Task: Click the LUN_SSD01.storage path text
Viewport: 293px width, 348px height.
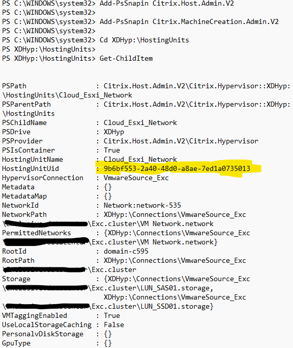Action: pos(175,307)
